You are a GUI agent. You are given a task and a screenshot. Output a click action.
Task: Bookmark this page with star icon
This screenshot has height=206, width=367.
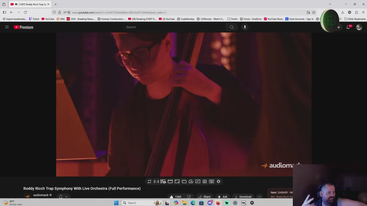click(x=314, y=12)
